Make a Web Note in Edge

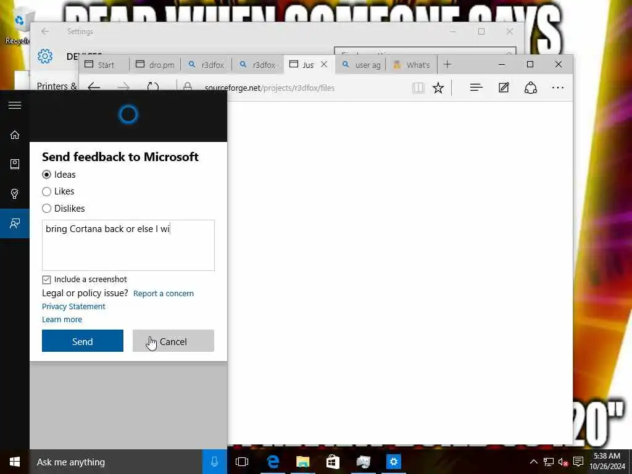[x=504, y=88]
